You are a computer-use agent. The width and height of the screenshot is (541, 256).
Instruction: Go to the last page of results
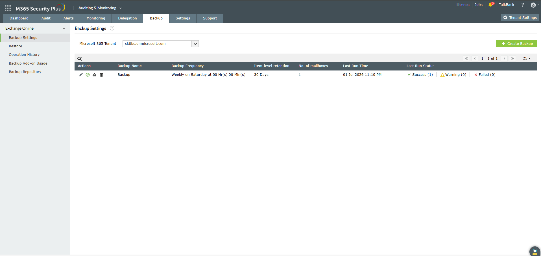tap(512, 58)
